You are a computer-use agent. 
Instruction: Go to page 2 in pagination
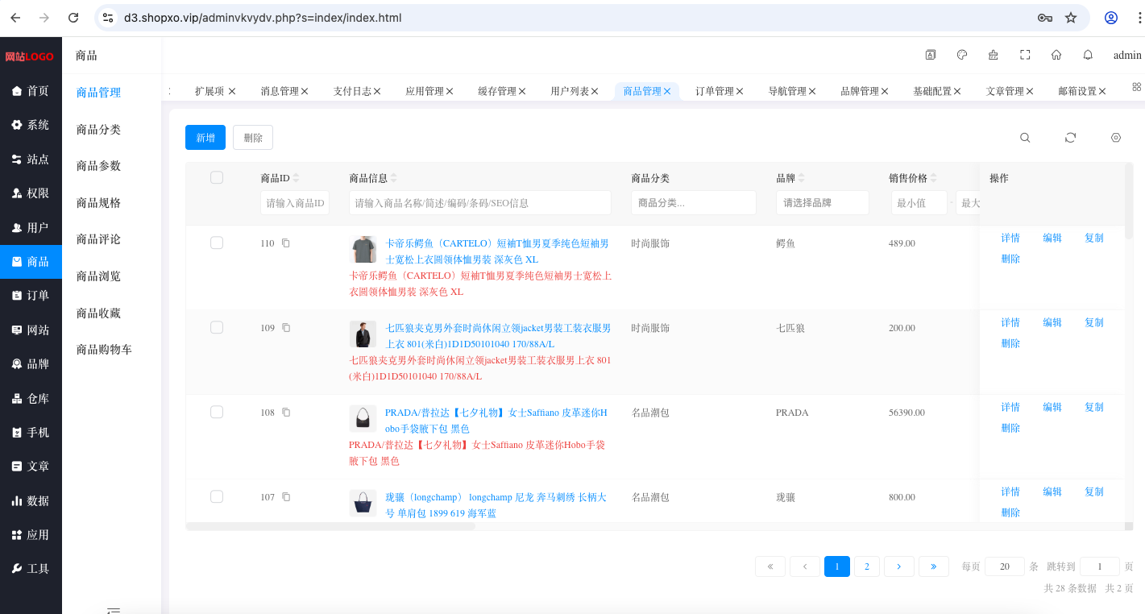tap(867, 566)
